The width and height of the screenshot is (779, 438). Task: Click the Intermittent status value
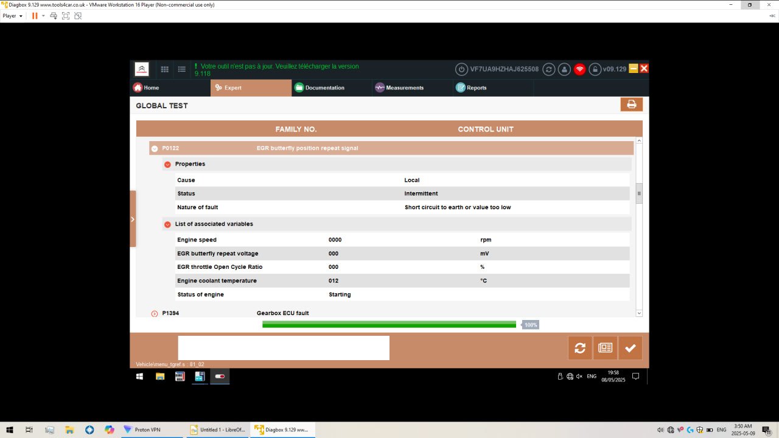[x=421, y=193]
